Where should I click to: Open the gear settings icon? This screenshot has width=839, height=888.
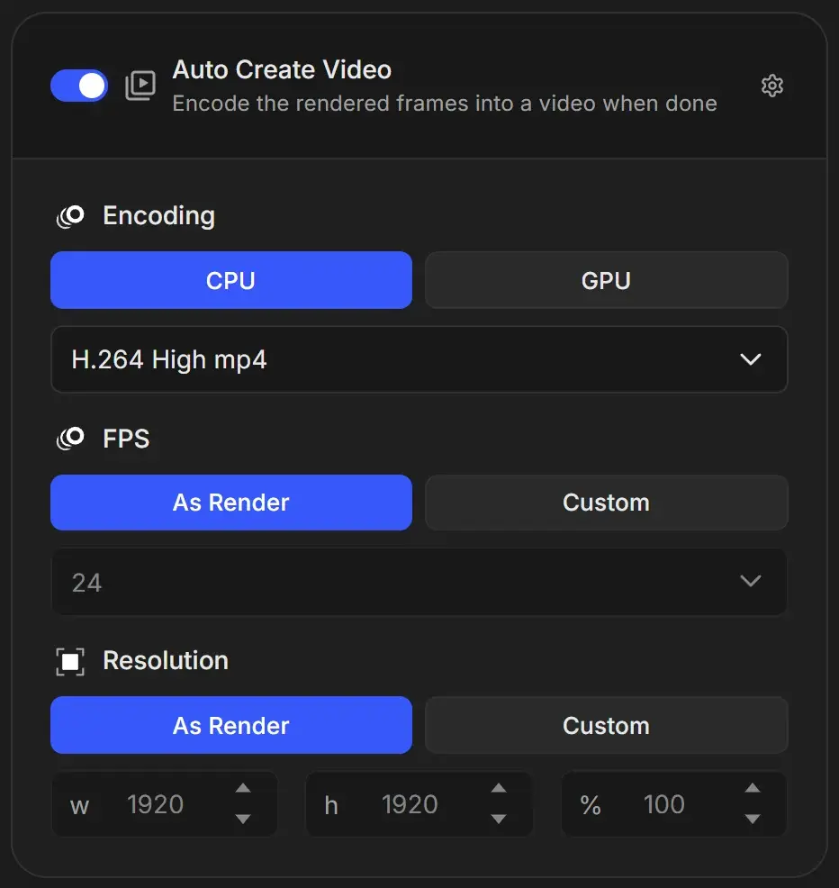pyautogui.click(x=772, y=86)
